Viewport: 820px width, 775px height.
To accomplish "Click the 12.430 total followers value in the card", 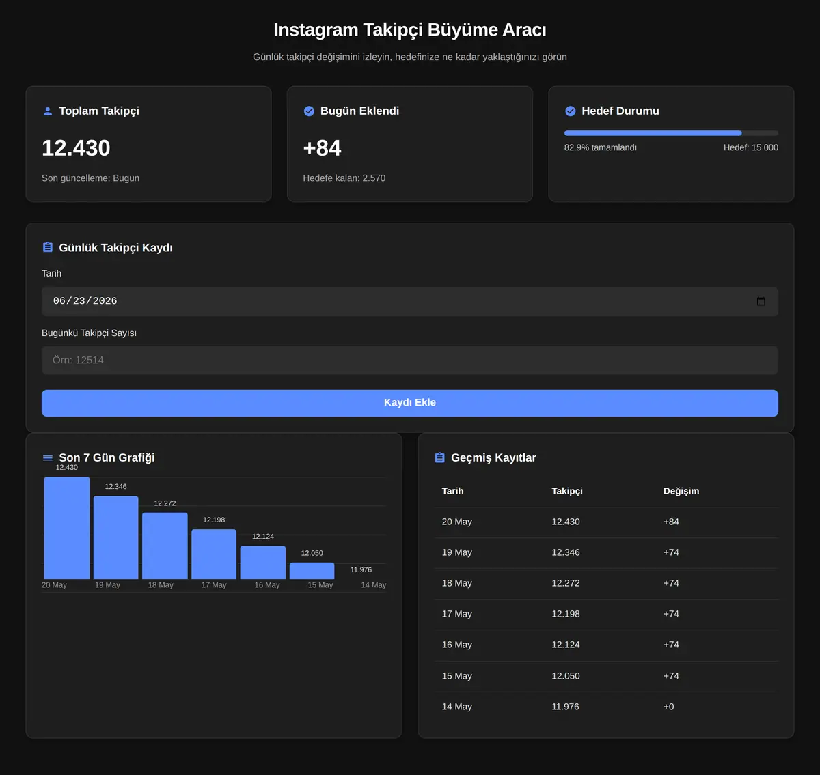I will (76, 148).
